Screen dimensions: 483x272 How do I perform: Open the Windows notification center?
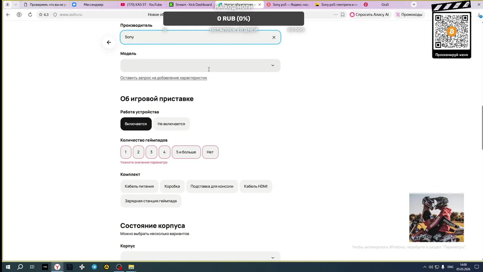477,267
